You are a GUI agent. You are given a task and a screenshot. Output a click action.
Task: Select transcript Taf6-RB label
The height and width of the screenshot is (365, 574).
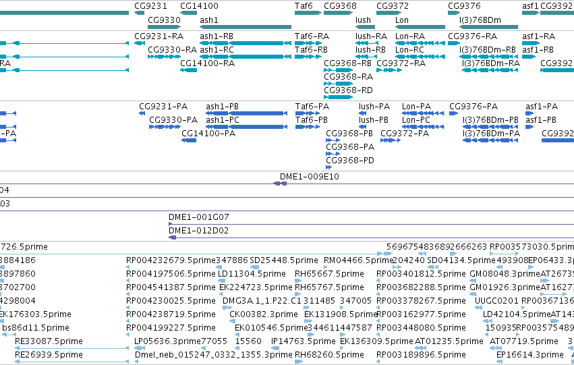point(311,50)
